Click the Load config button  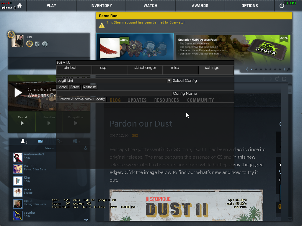pos(62,87)
